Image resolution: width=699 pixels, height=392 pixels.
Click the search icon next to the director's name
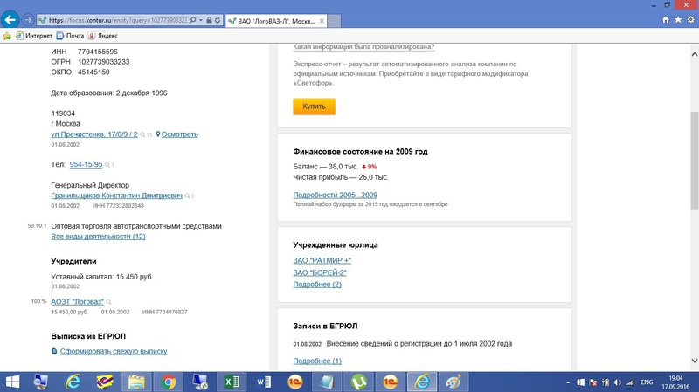[x=188, y=196]
